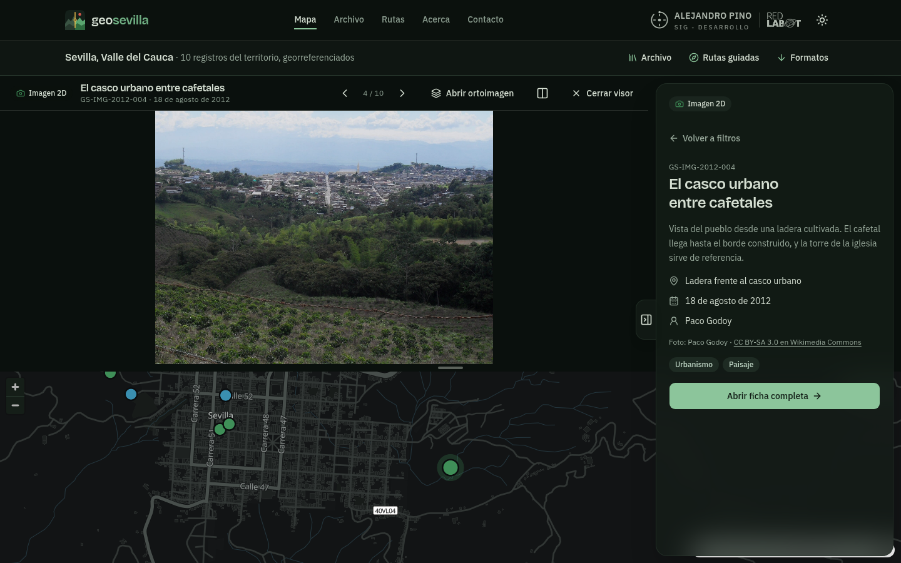Click Abrir ortoimagen layers button
The height and width of the screenshot is (563, 901).
(472, 93)
